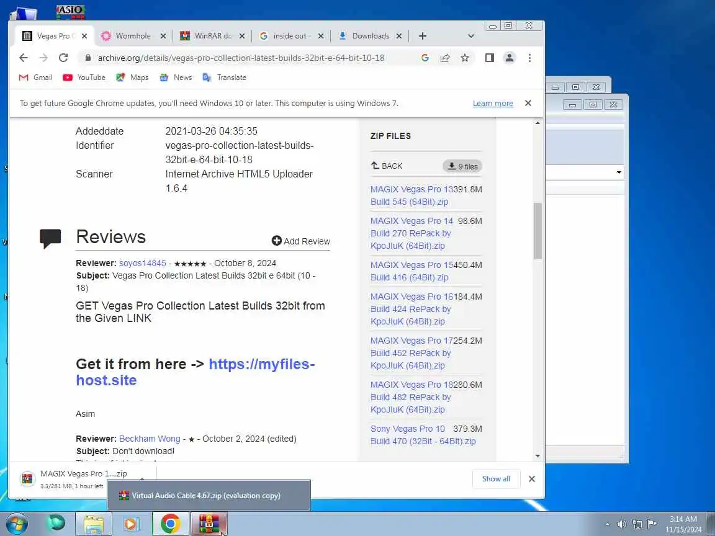715x536 pixels.
Task: Click the scrollbar up arrow
Action: tap(537, 123)
